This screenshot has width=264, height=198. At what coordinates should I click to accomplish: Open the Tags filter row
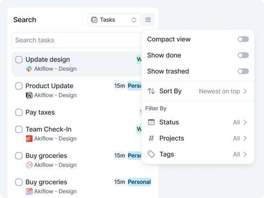point(198,154)
